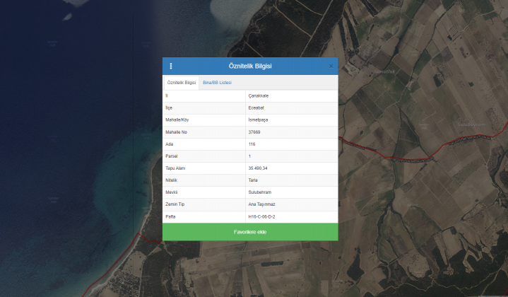The width and height of the screenshot is (508, 297).
Task: Switch to the Bina/BB Listesi tab
Action: point(217,83)
